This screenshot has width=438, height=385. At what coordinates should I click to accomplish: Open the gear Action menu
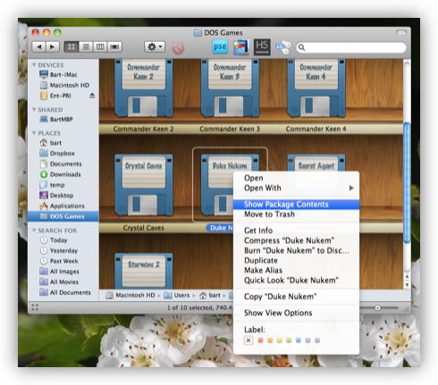pyautogui.click(x=155, y=46)
